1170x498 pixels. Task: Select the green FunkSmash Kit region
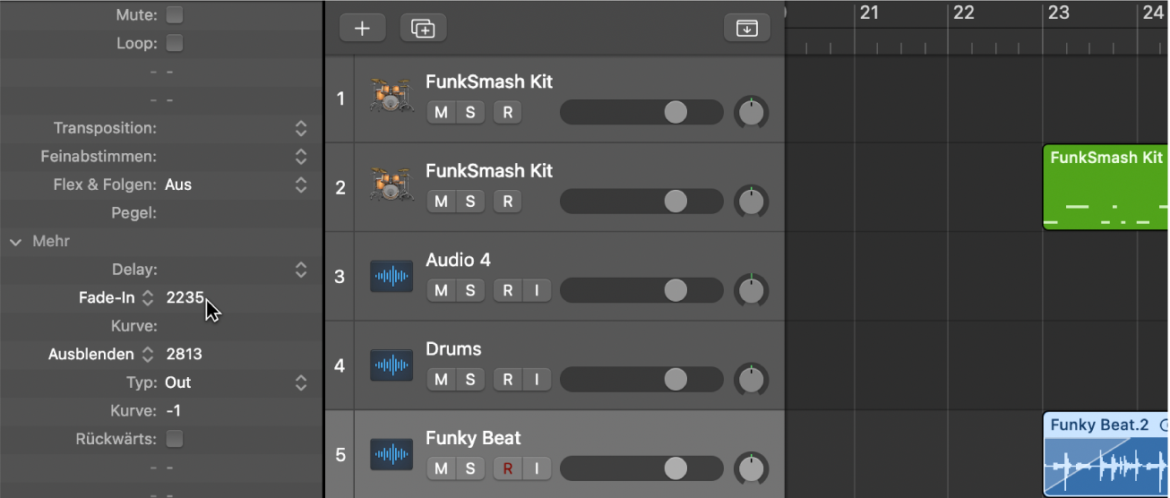(1105, 188)
